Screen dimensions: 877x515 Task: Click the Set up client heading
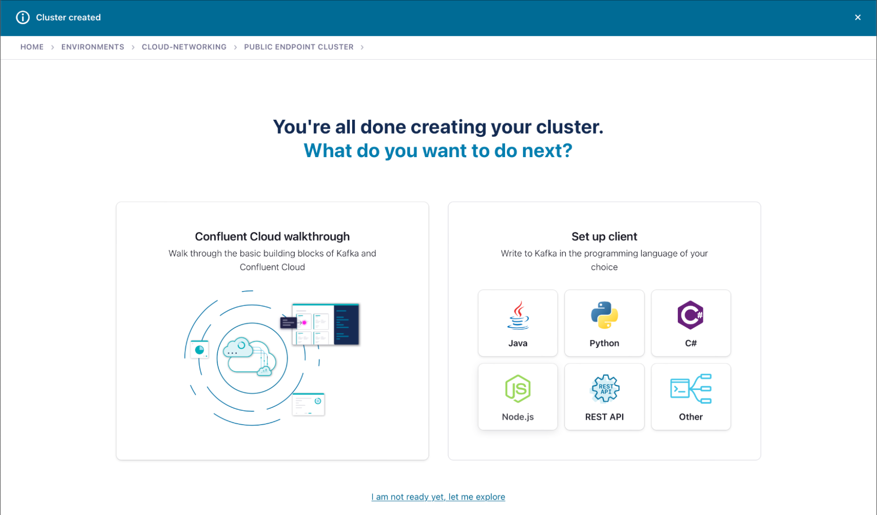tap(604, 237)
